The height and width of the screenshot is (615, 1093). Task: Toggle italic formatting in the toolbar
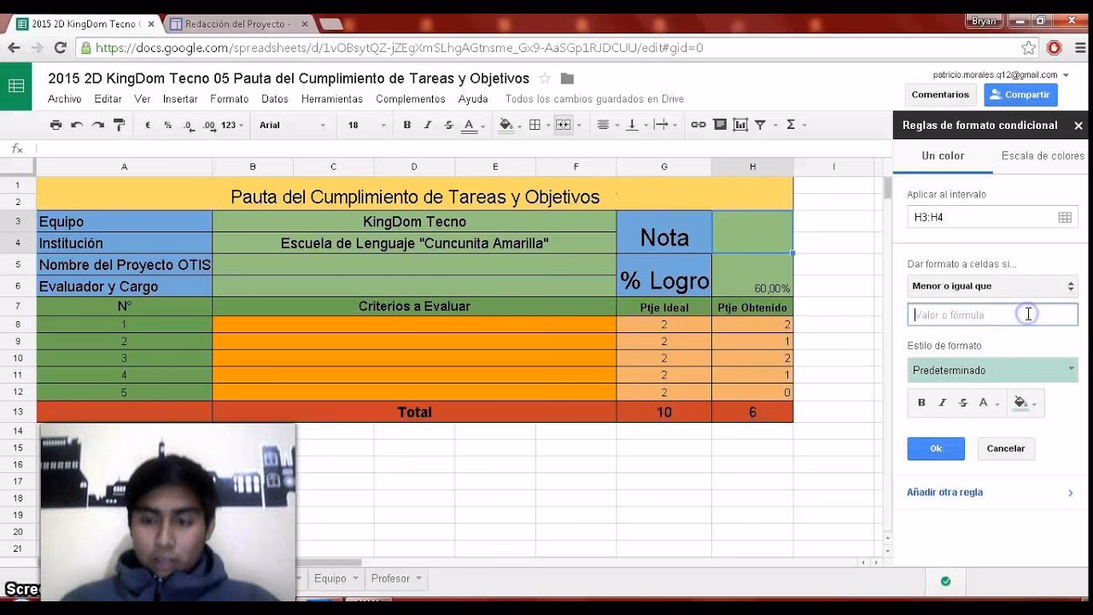click(x=428, y=125)
